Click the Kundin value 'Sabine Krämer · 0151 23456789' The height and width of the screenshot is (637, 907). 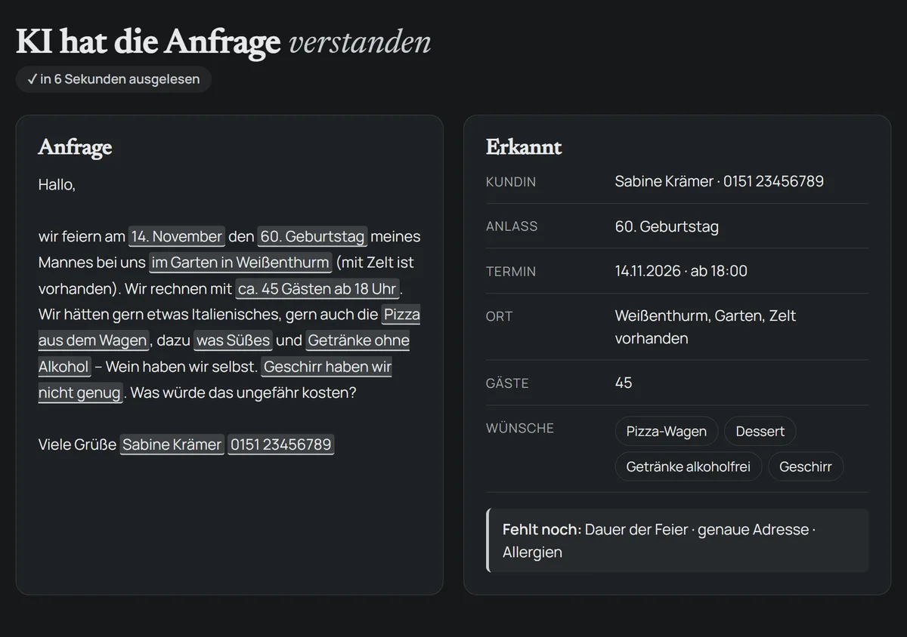(x=720, y=181)
